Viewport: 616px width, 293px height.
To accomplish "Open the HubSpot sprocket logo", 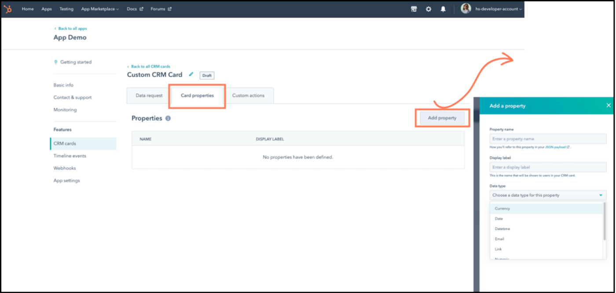I will pyautogui.click(x=7, y=9).
